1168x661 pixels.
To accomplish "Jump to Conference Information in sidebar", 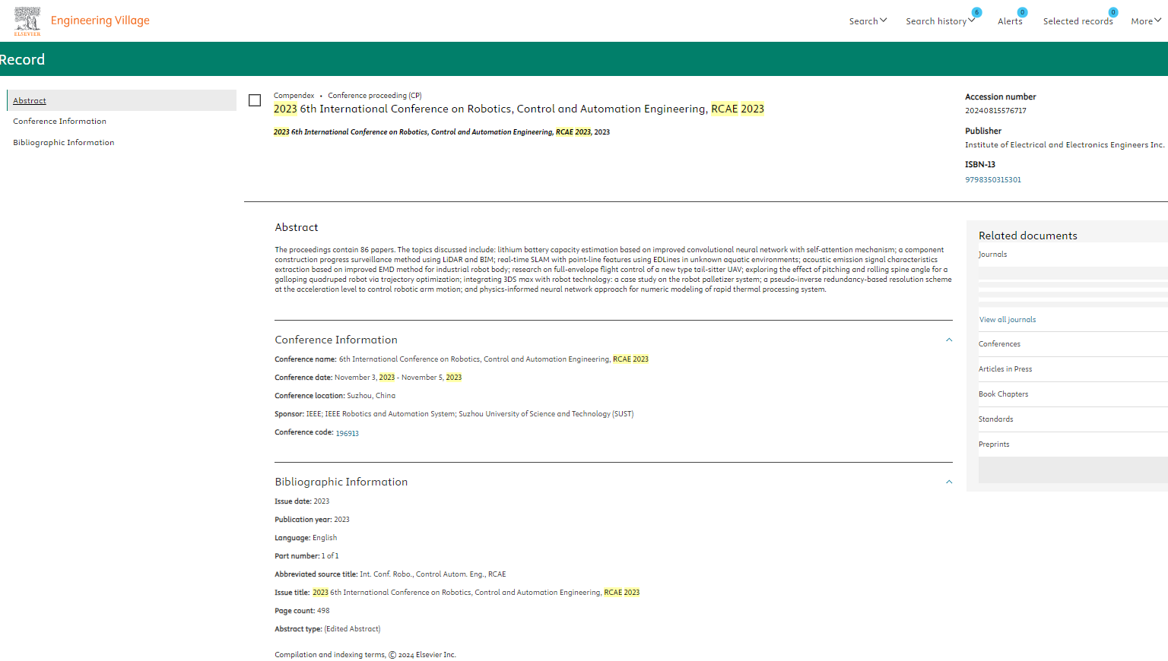I will tap(59, 122).
